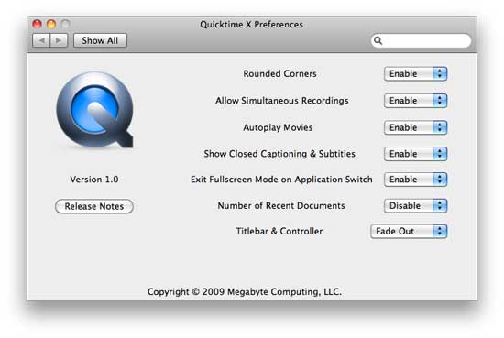Click the Autoplay Movies label
This screenshot has height=338, width=504.
tap(278, 127)
